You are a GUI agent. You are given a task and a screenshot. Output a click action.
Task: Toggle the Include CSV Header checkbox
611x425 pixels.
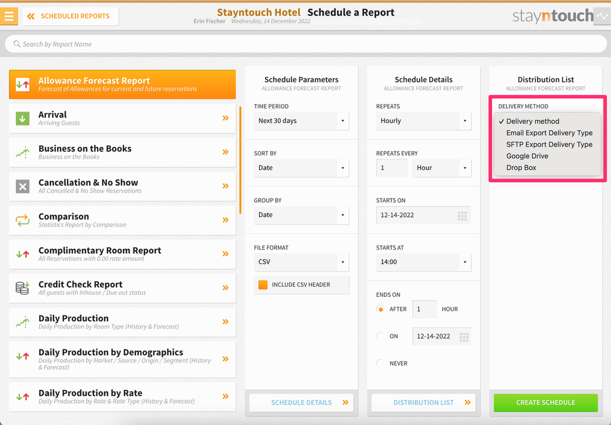click(x=263, y=285)
